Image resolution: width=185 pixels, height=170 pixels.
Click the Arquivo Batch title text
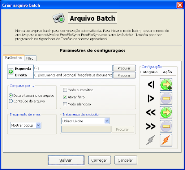(x=92, y=18)
